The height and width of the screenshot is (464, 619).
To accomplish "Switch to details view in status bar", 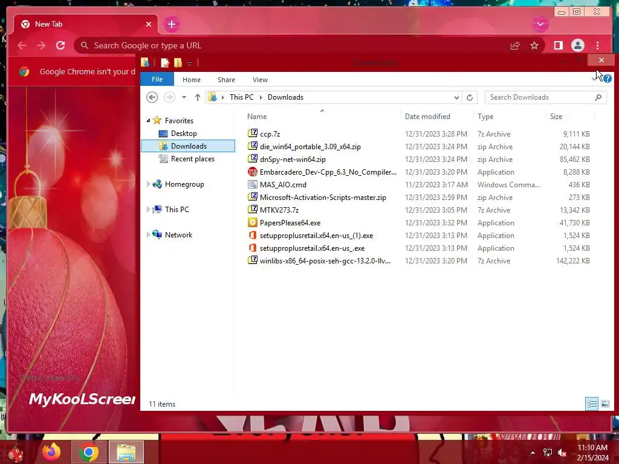I will coord(592,404).
